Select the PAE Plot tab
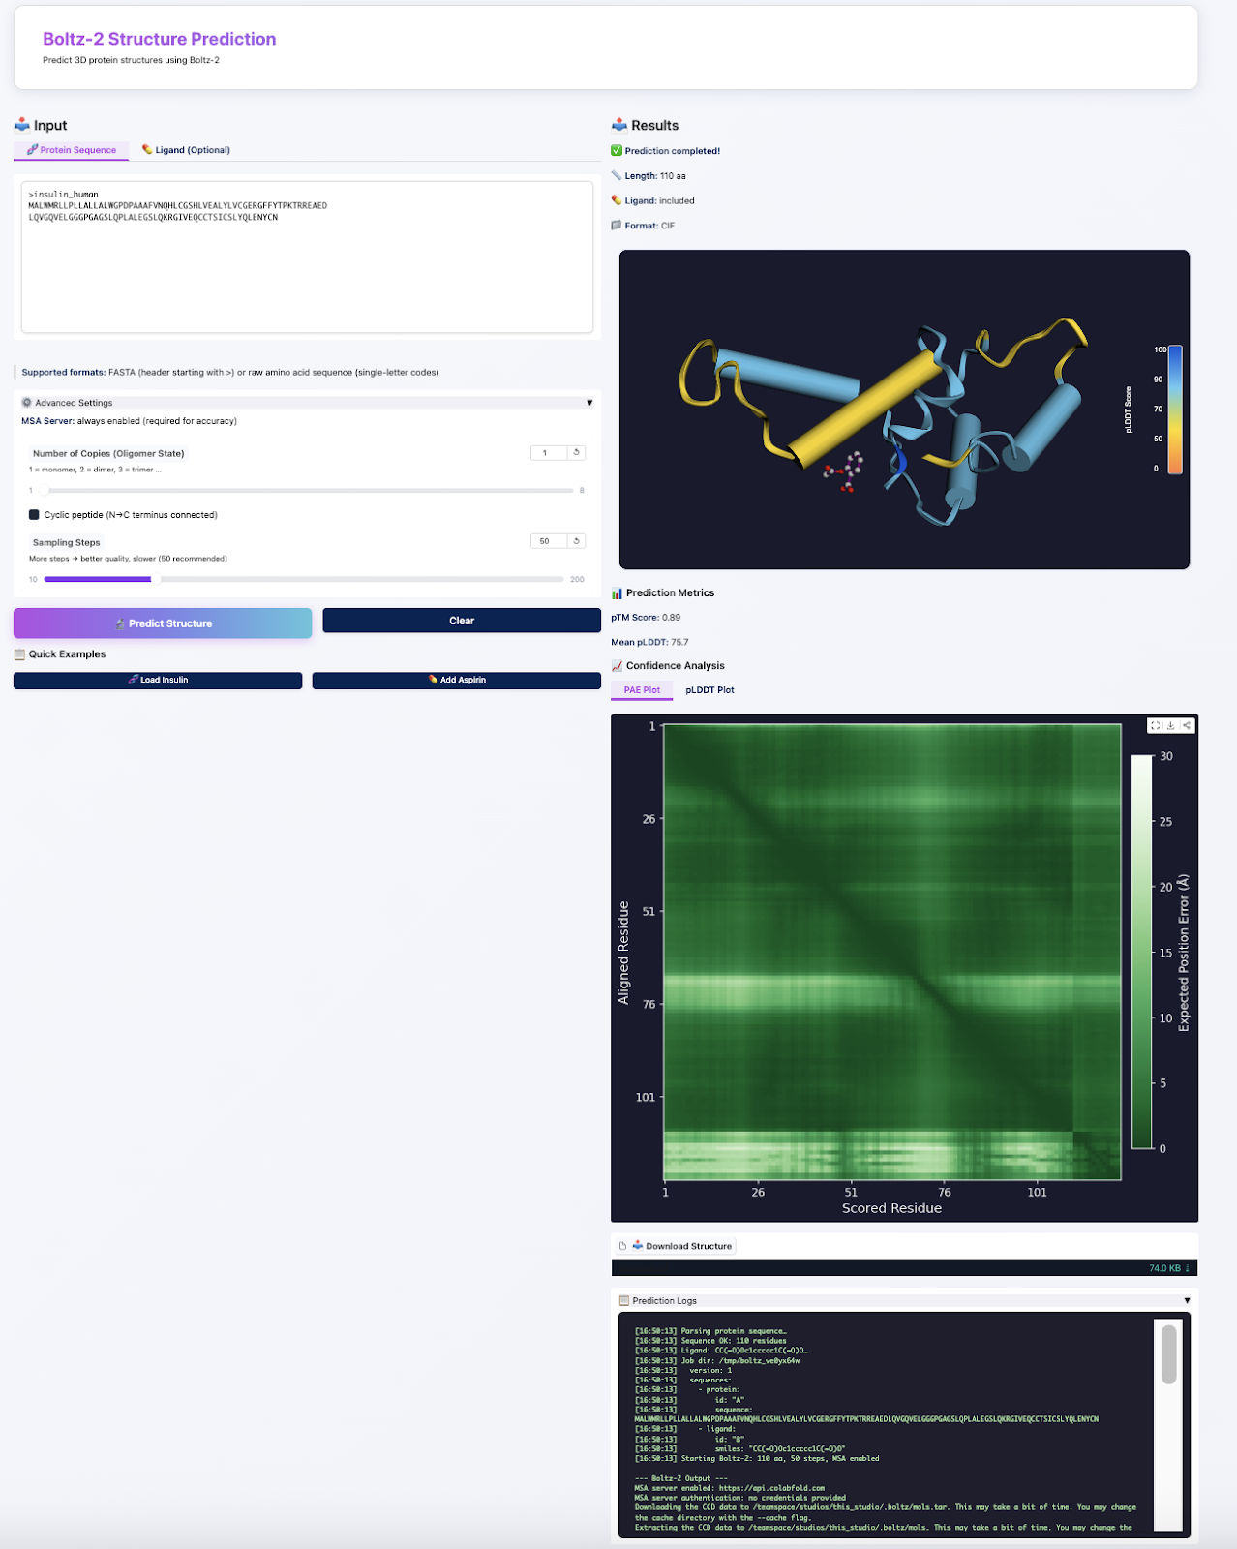Image resolution: width=1237 pixels, height=1549 pixels. [642, 690]
